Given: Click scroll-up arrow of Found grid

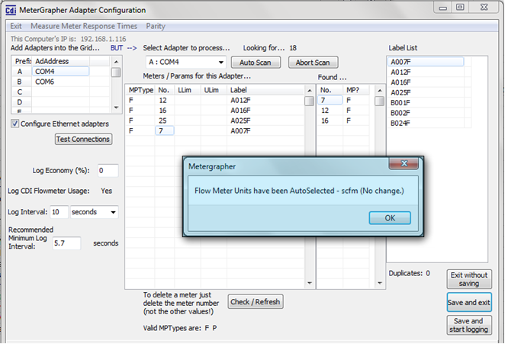Looking at the screenshot, I should 380,91.
